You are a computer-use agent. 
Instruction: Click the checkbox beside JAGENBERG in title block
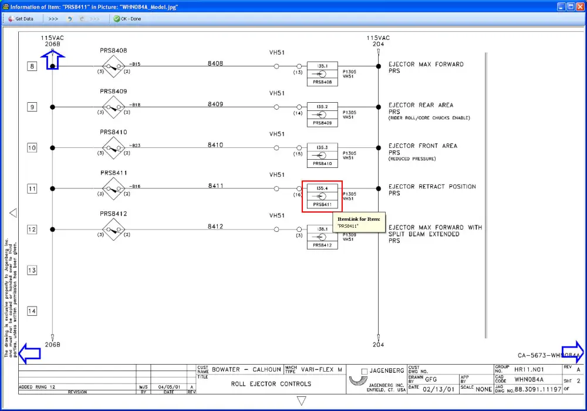365,371
